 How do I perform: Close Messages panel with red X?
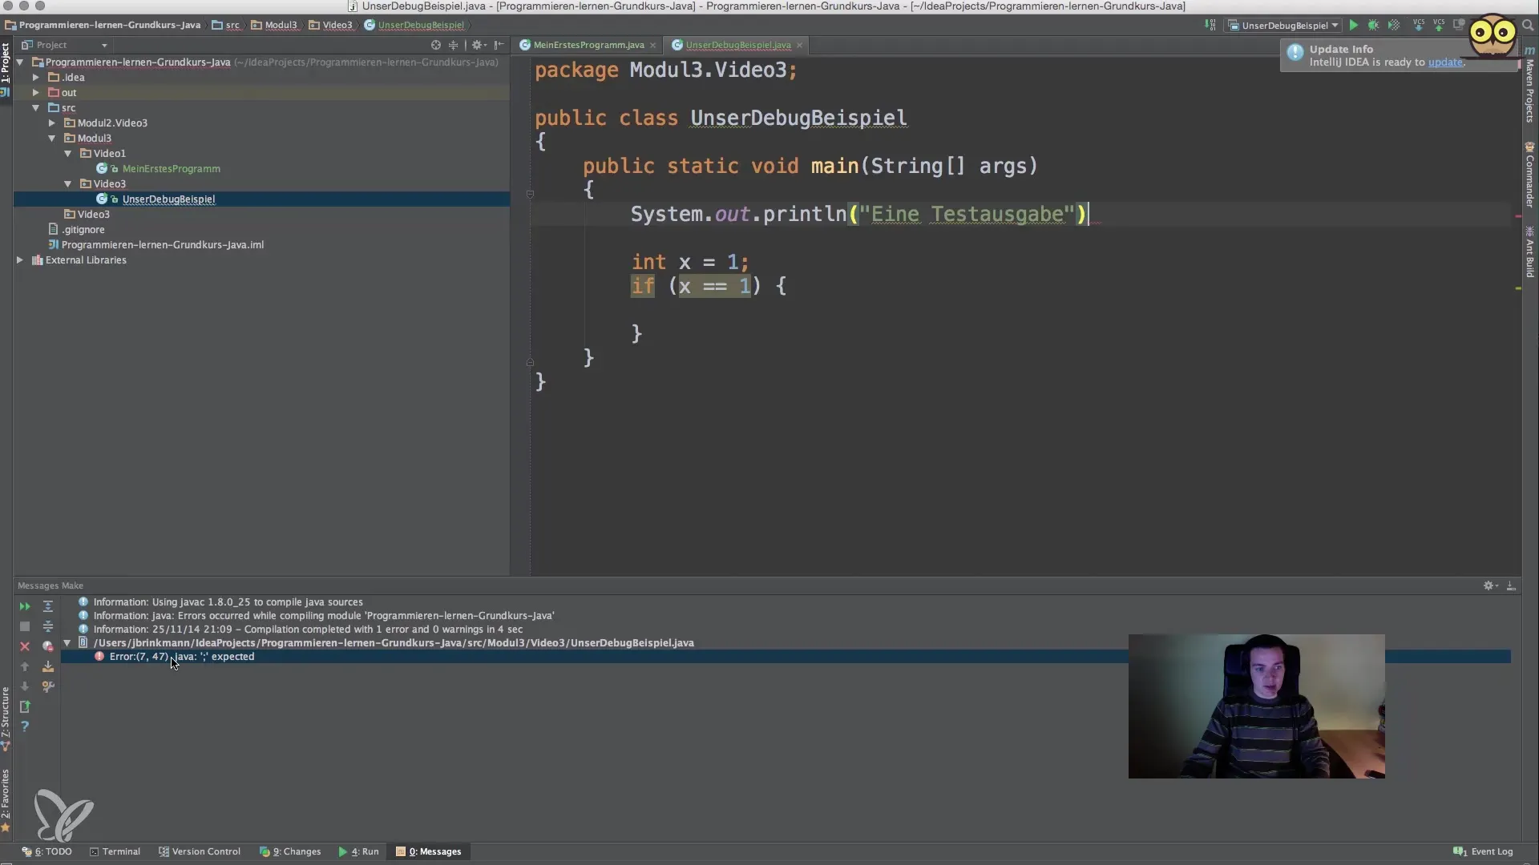click(25, 646)
